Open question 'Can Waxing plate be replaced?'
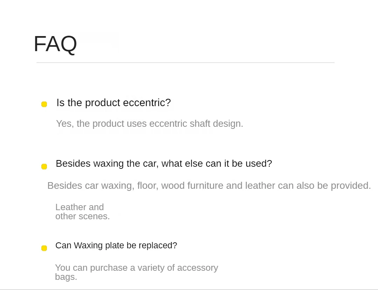This screenshot has height=290, width=378. (116, 246)
